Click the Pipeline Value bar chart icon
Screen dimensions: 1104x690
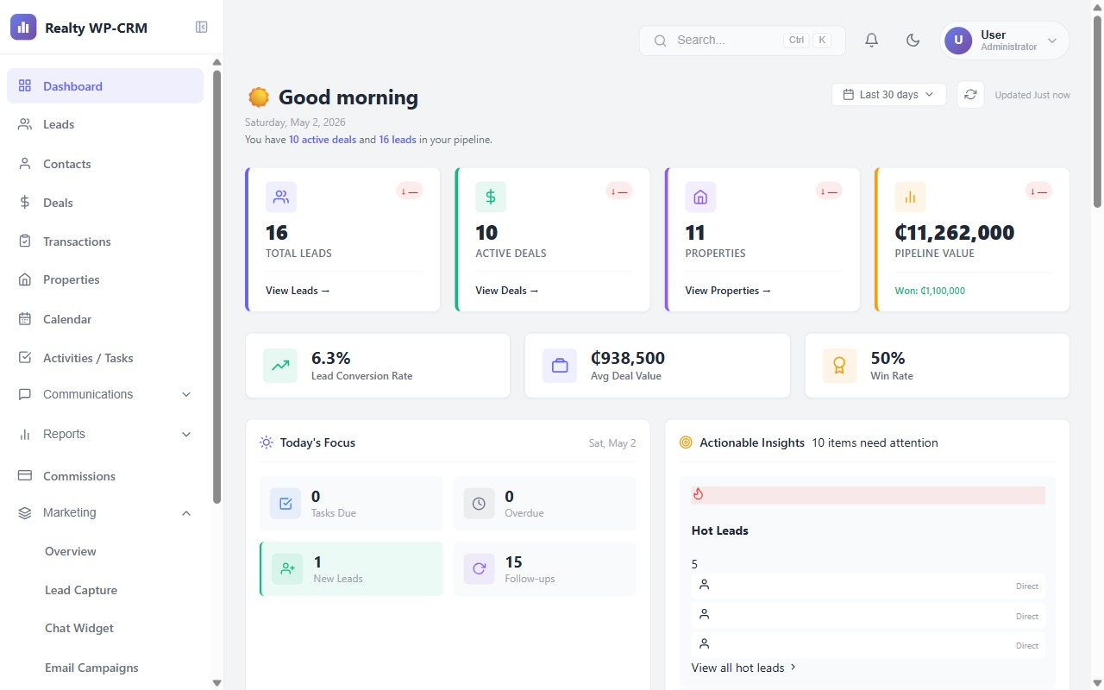pos(910,197)
